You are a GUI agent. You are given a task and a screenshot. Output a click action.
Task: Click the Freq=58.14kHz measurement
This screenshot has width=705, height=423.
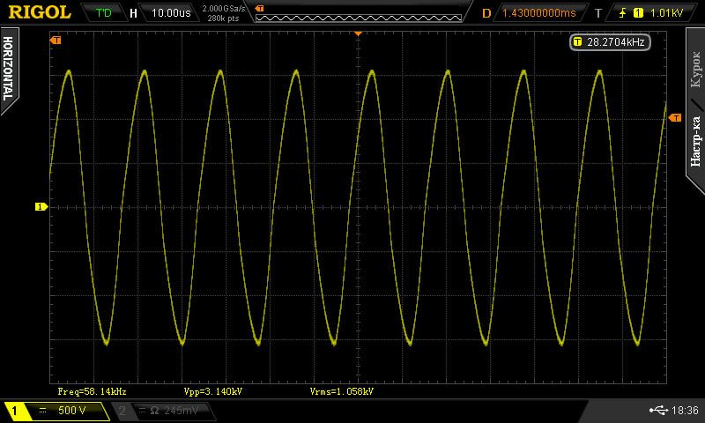click(92, 391)
